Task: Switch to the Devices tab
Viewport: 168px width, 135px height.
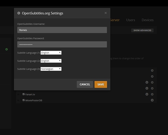Action: [x=148, y=20]
